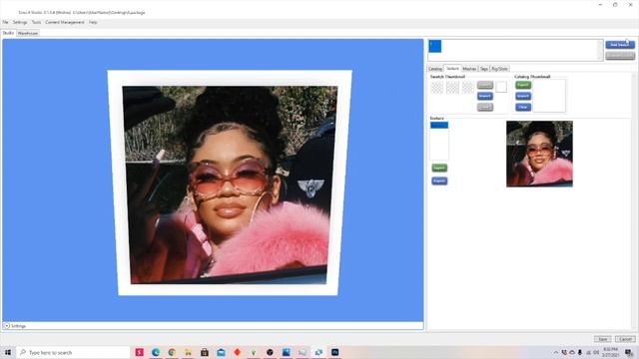
Task: Open the green plant icon app in taskbar
Action: 254,352
